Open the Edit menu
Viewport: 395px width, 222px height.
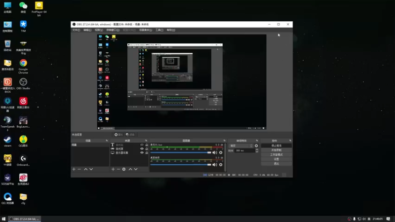(x=87, y=30)
